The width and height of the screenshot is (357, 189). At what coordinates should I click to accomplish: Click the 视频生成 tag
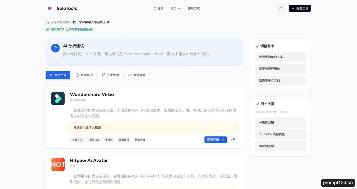pos(94,140)
